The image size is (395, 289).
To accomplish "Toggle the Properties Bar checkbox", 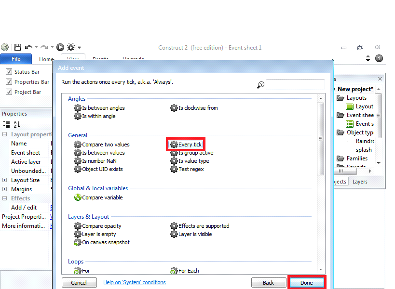I will click(9, 82).
